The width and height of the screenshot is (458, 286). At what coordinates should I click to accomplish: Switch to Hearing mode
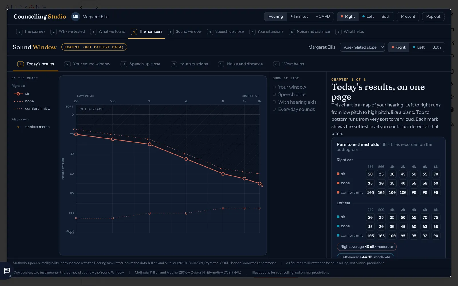pos(275,17)
